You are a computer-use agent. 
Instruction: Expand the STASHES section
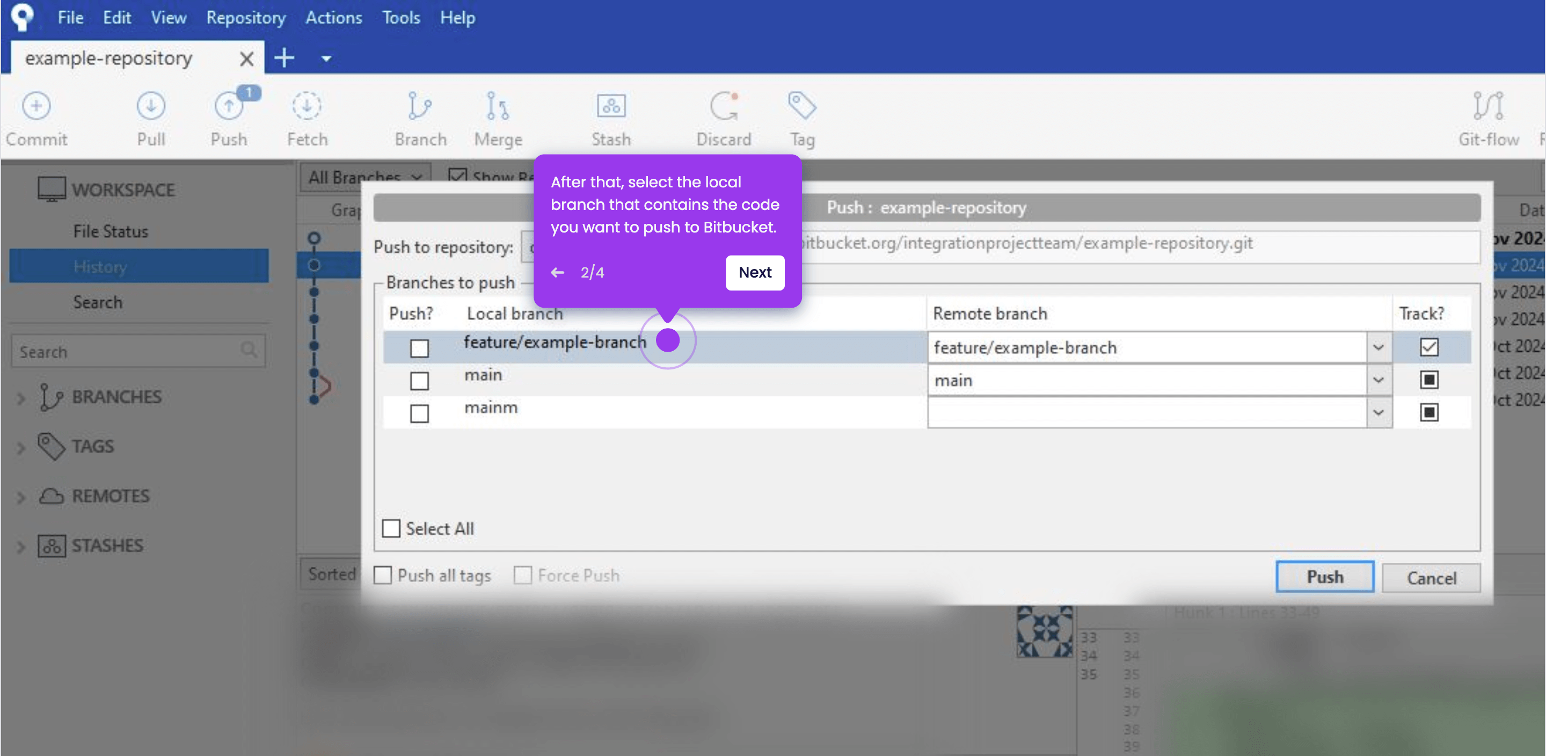21,547
